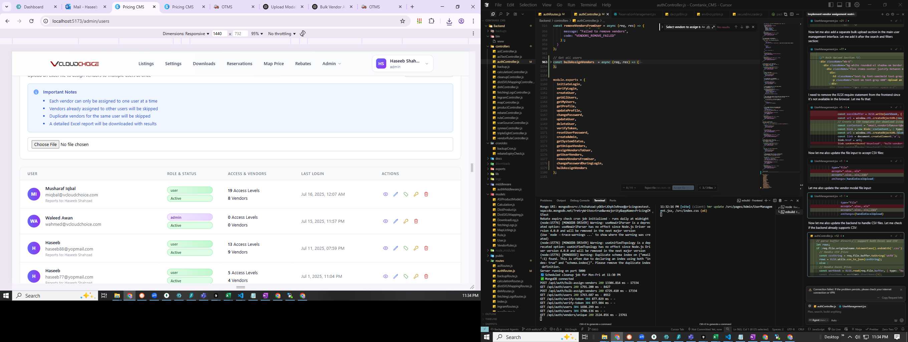Open the No throttling dropdown
The height and width of the screenshot is (342, 908).
(282, 33)
